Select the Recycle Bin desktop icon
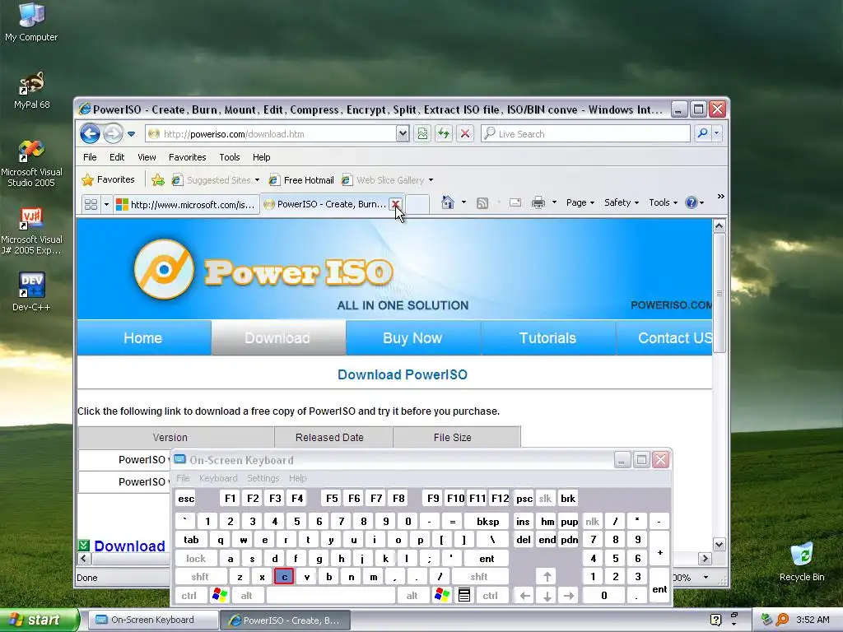This screenshot has height=632, width=843. point(802,561)
